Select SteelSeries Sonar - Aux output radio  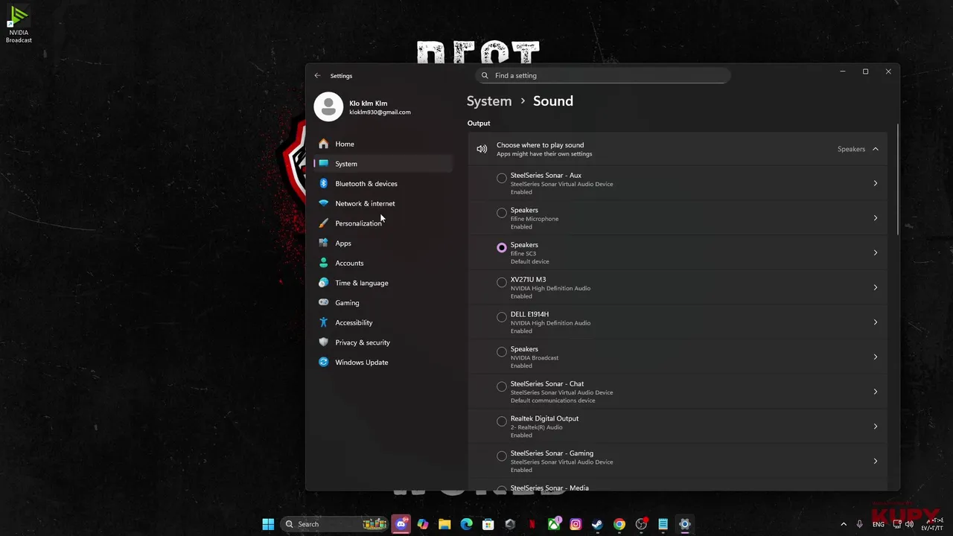click(x=502, y=178)
